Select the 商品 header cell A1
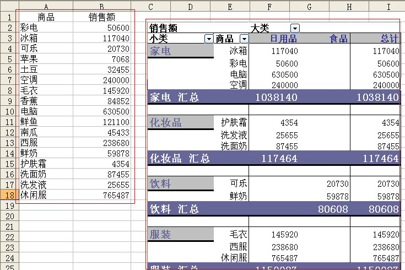This screenshot has height=270, width=405. pos(46,17)
